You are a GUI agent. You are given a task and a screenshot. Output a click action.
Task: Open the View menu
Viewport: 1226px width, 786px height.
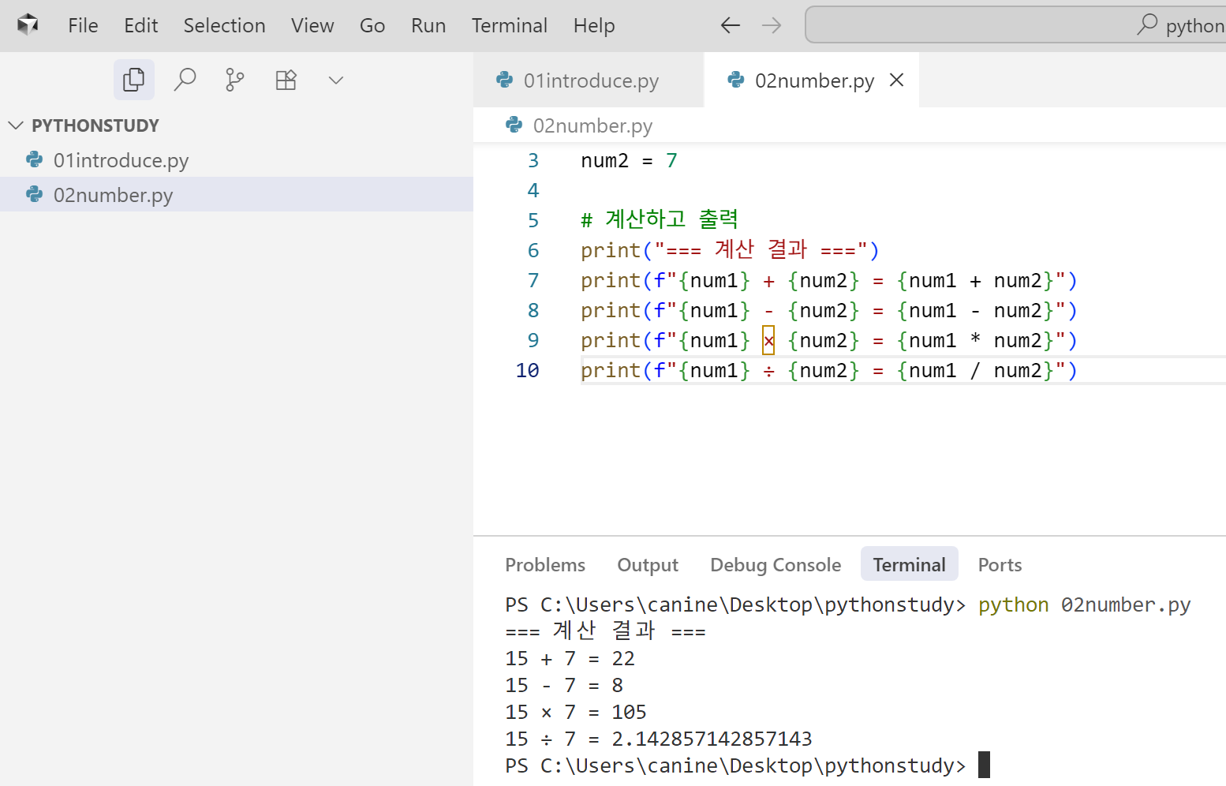pyautogui.click(x=312, y=25)
